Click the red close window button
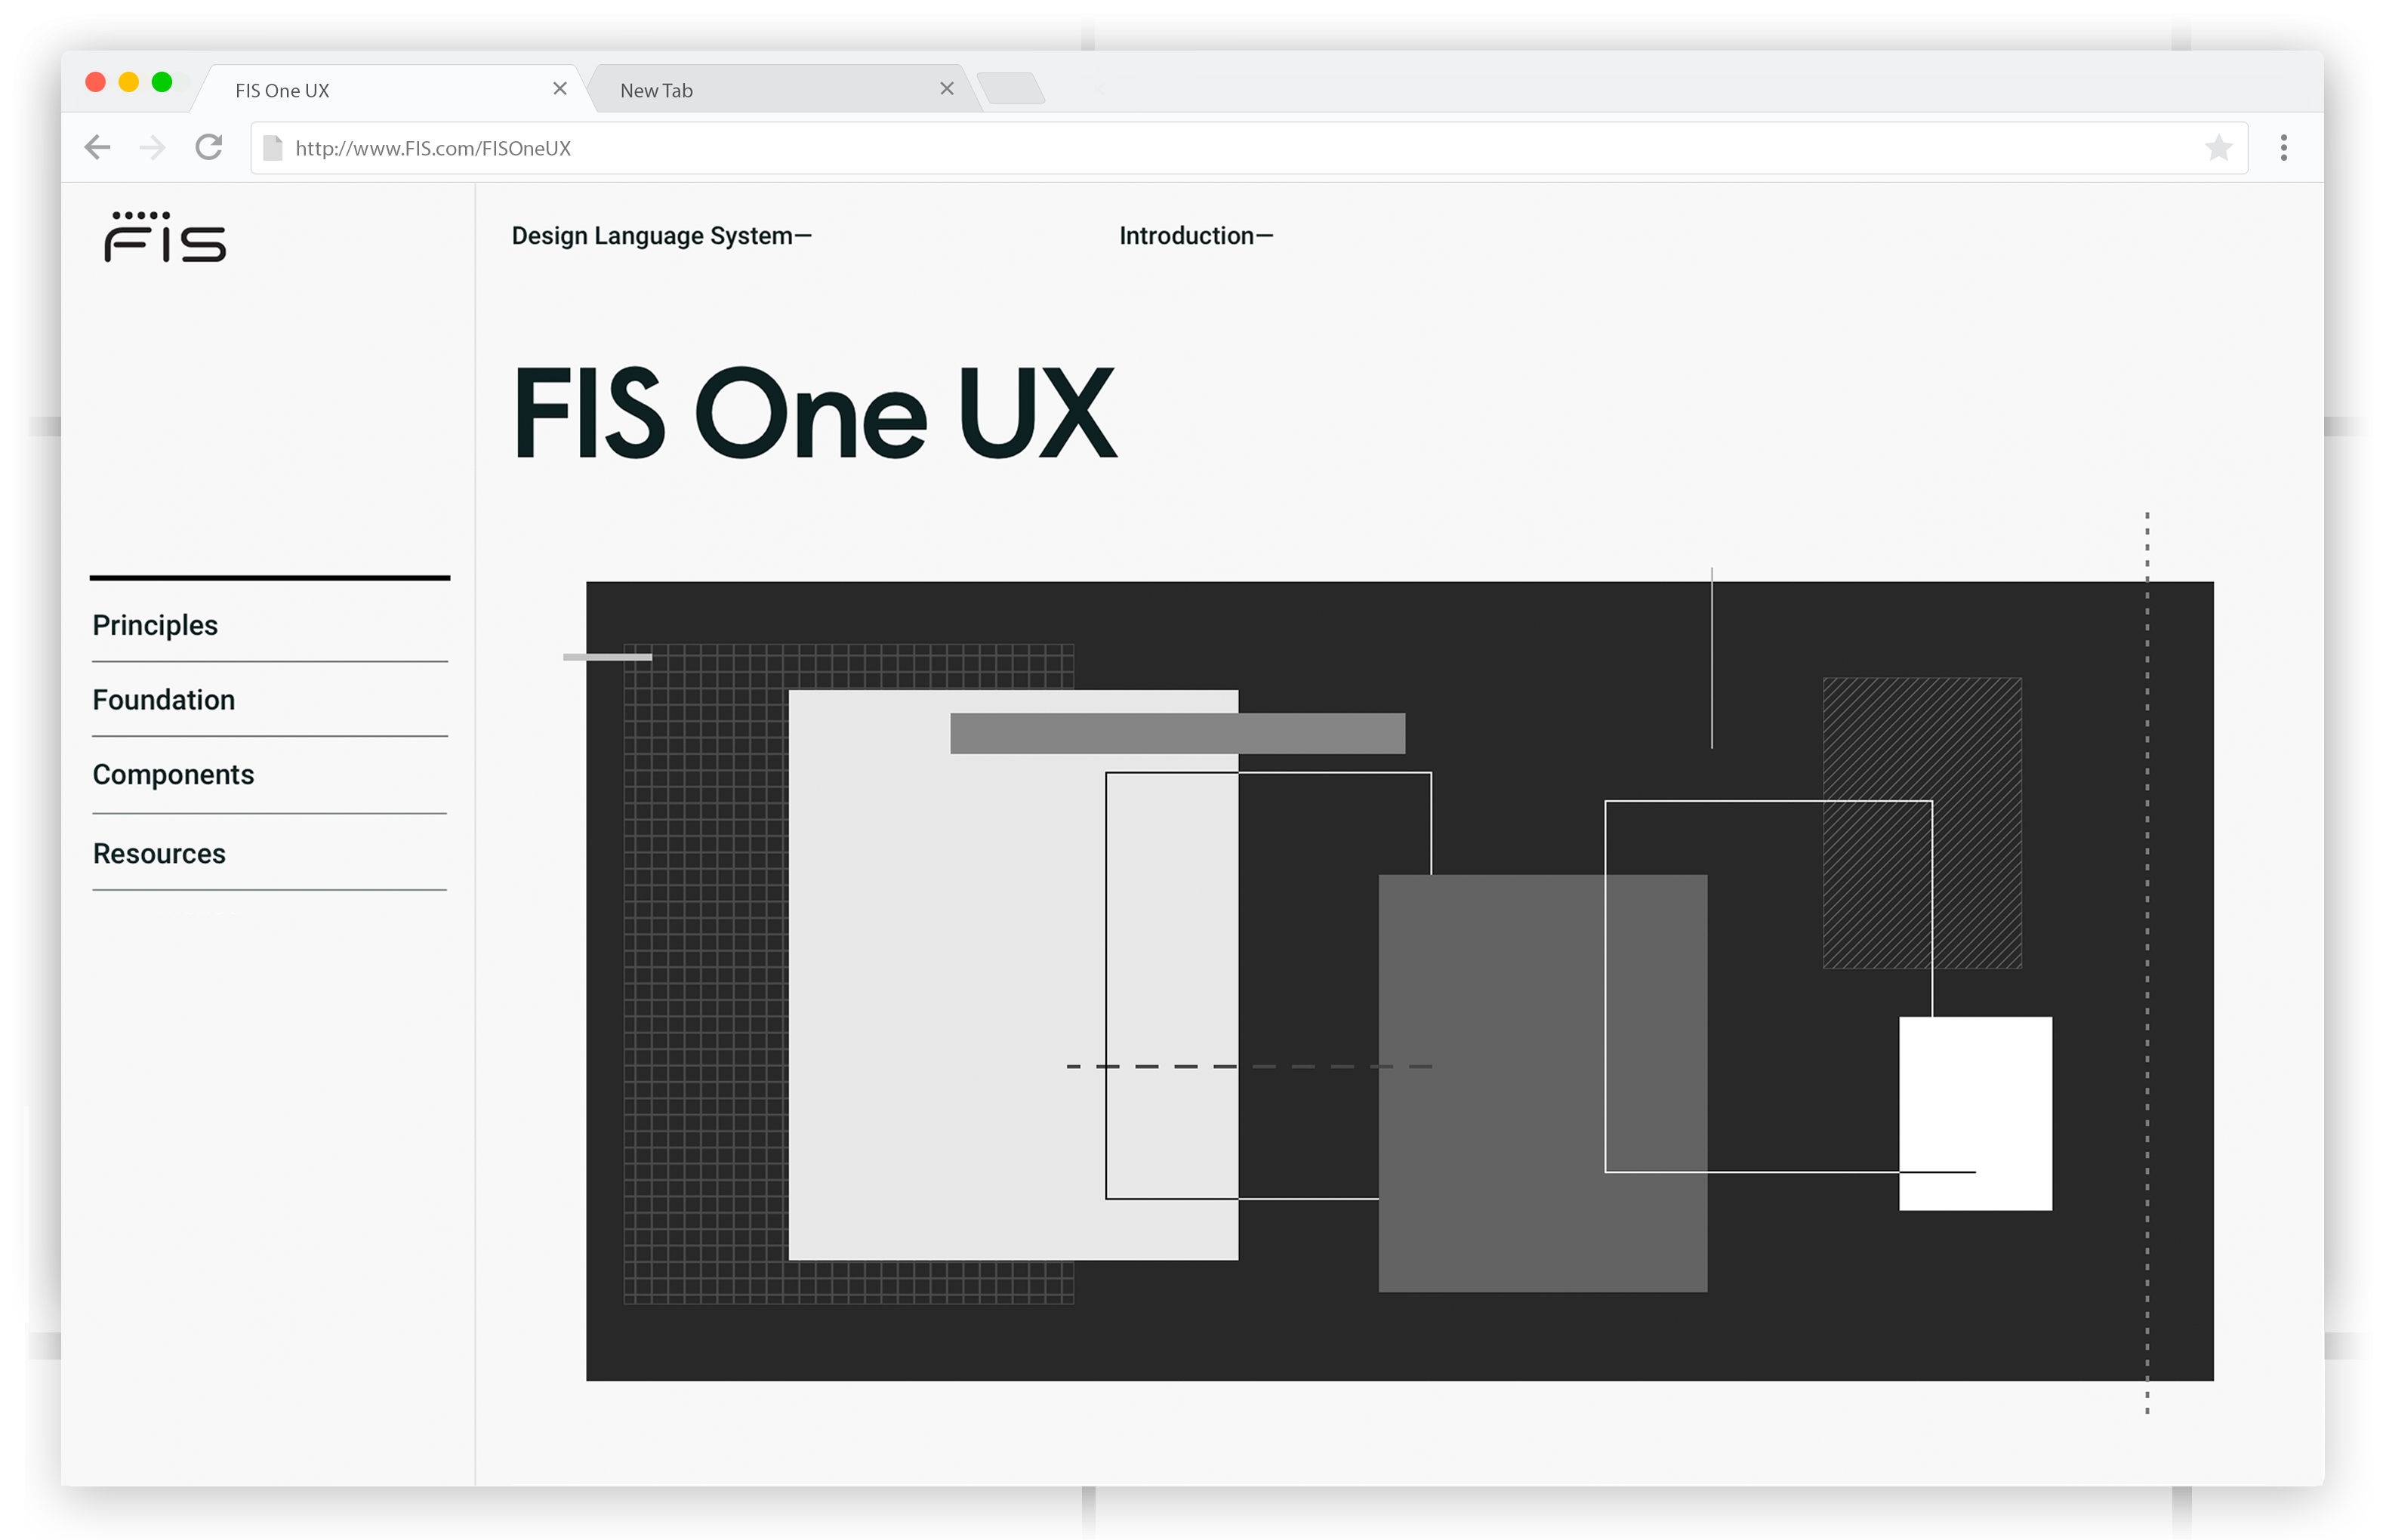The width and height of the screenshot is (2386, 1540). click(96, 82)
